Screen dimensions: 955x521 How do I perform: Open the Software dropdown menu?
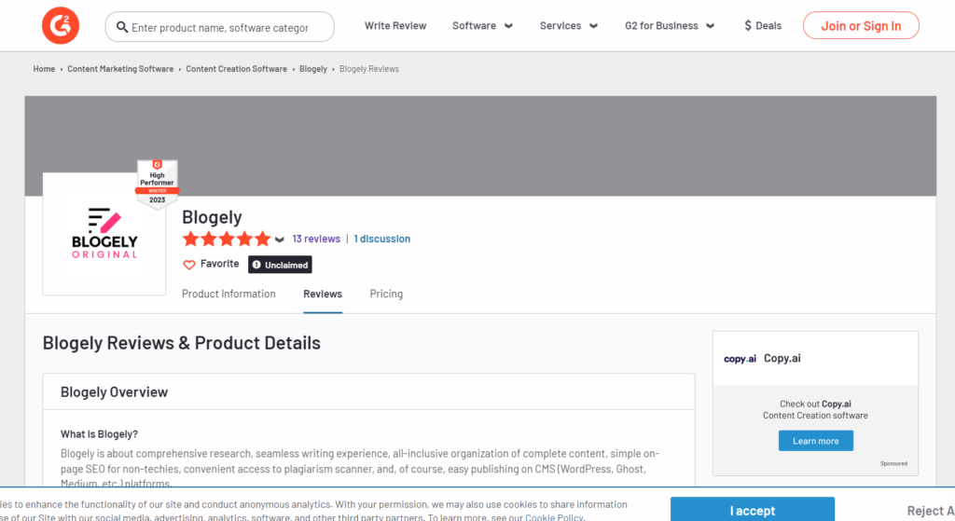482,25
